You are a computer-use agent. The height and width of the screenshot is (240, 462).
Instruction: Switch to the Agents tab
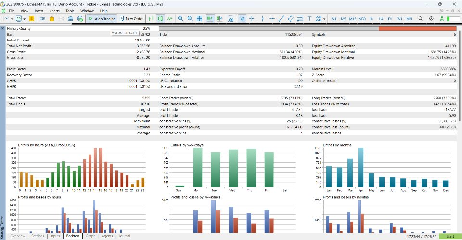107,236
